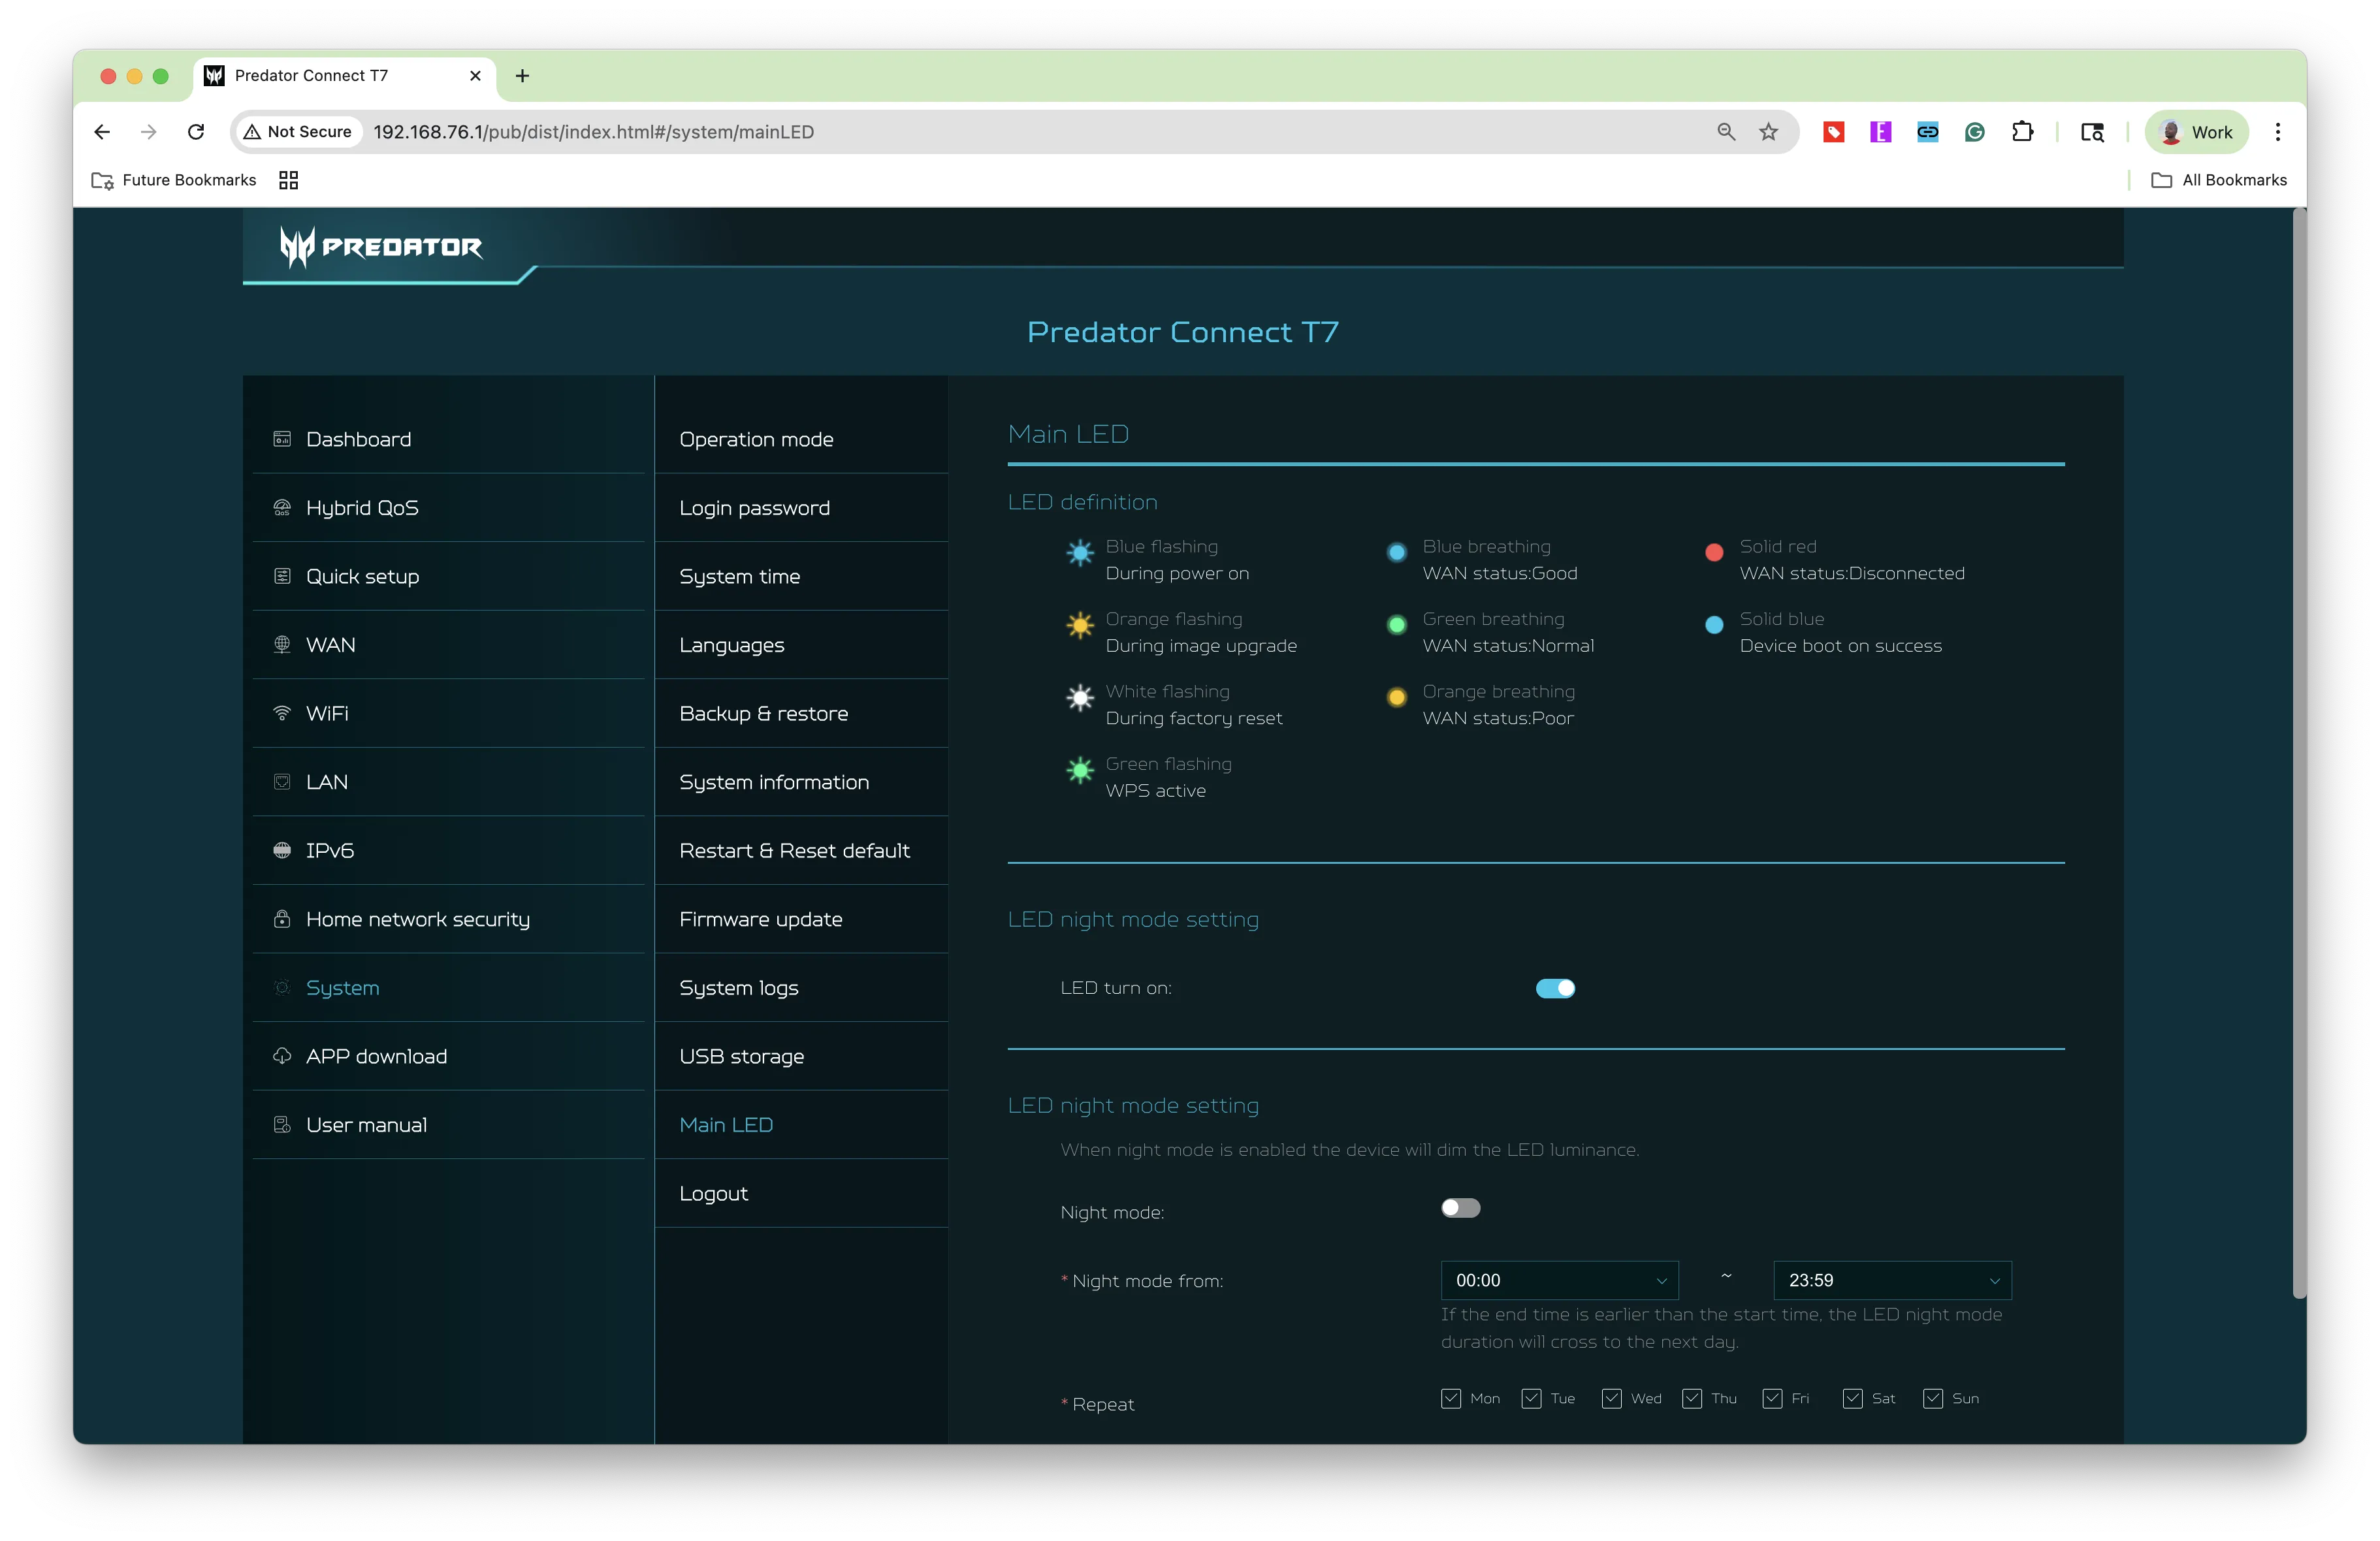Image resolution: width=2380 pixels, height=1541 pixels.
Task: Click the Dashboard sidebar icon
Action: pyautogui.click(x=282, y=439)
